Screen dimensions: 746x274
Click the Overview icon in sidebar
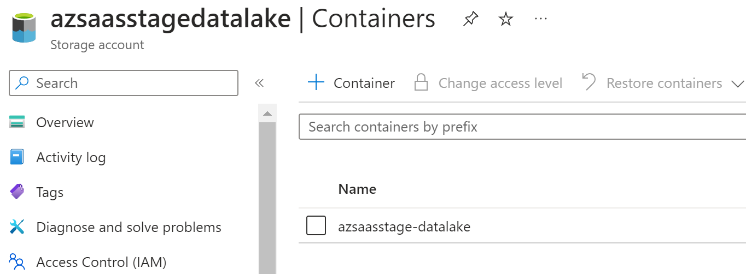coord(18,122)
